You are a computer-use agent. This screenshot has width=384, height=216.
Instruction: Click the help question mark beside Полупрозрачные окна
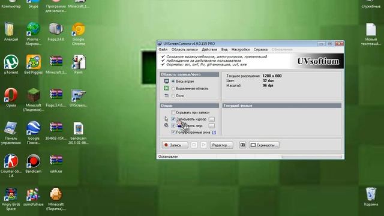[x=214, y=133]
